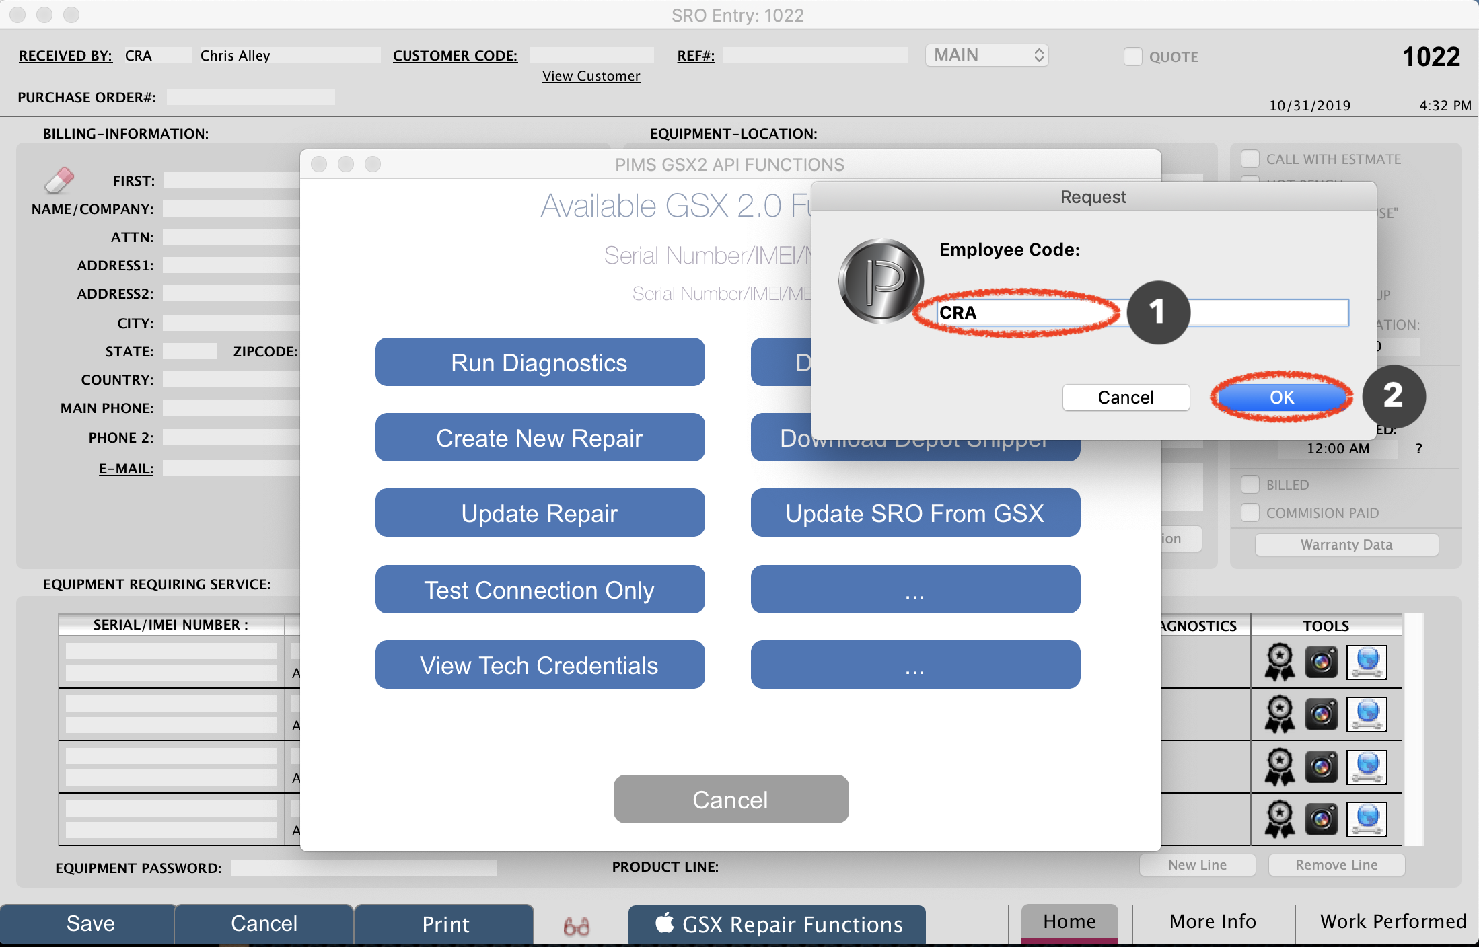Screen dimensions: 1479x947
Task: Click the eraser icon in billing information
Action: tap(59, 180)
